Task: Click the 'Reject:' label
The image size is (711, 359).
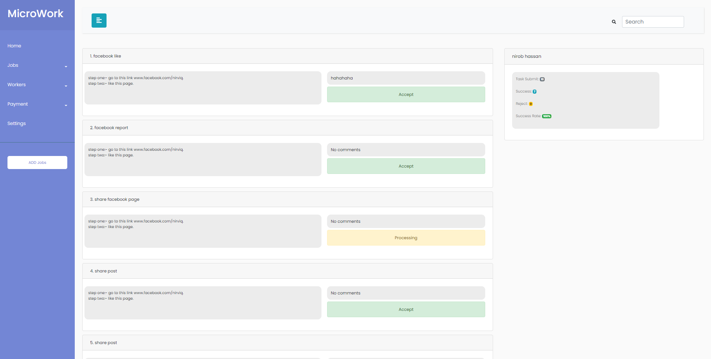Action: tap(522, 104)
